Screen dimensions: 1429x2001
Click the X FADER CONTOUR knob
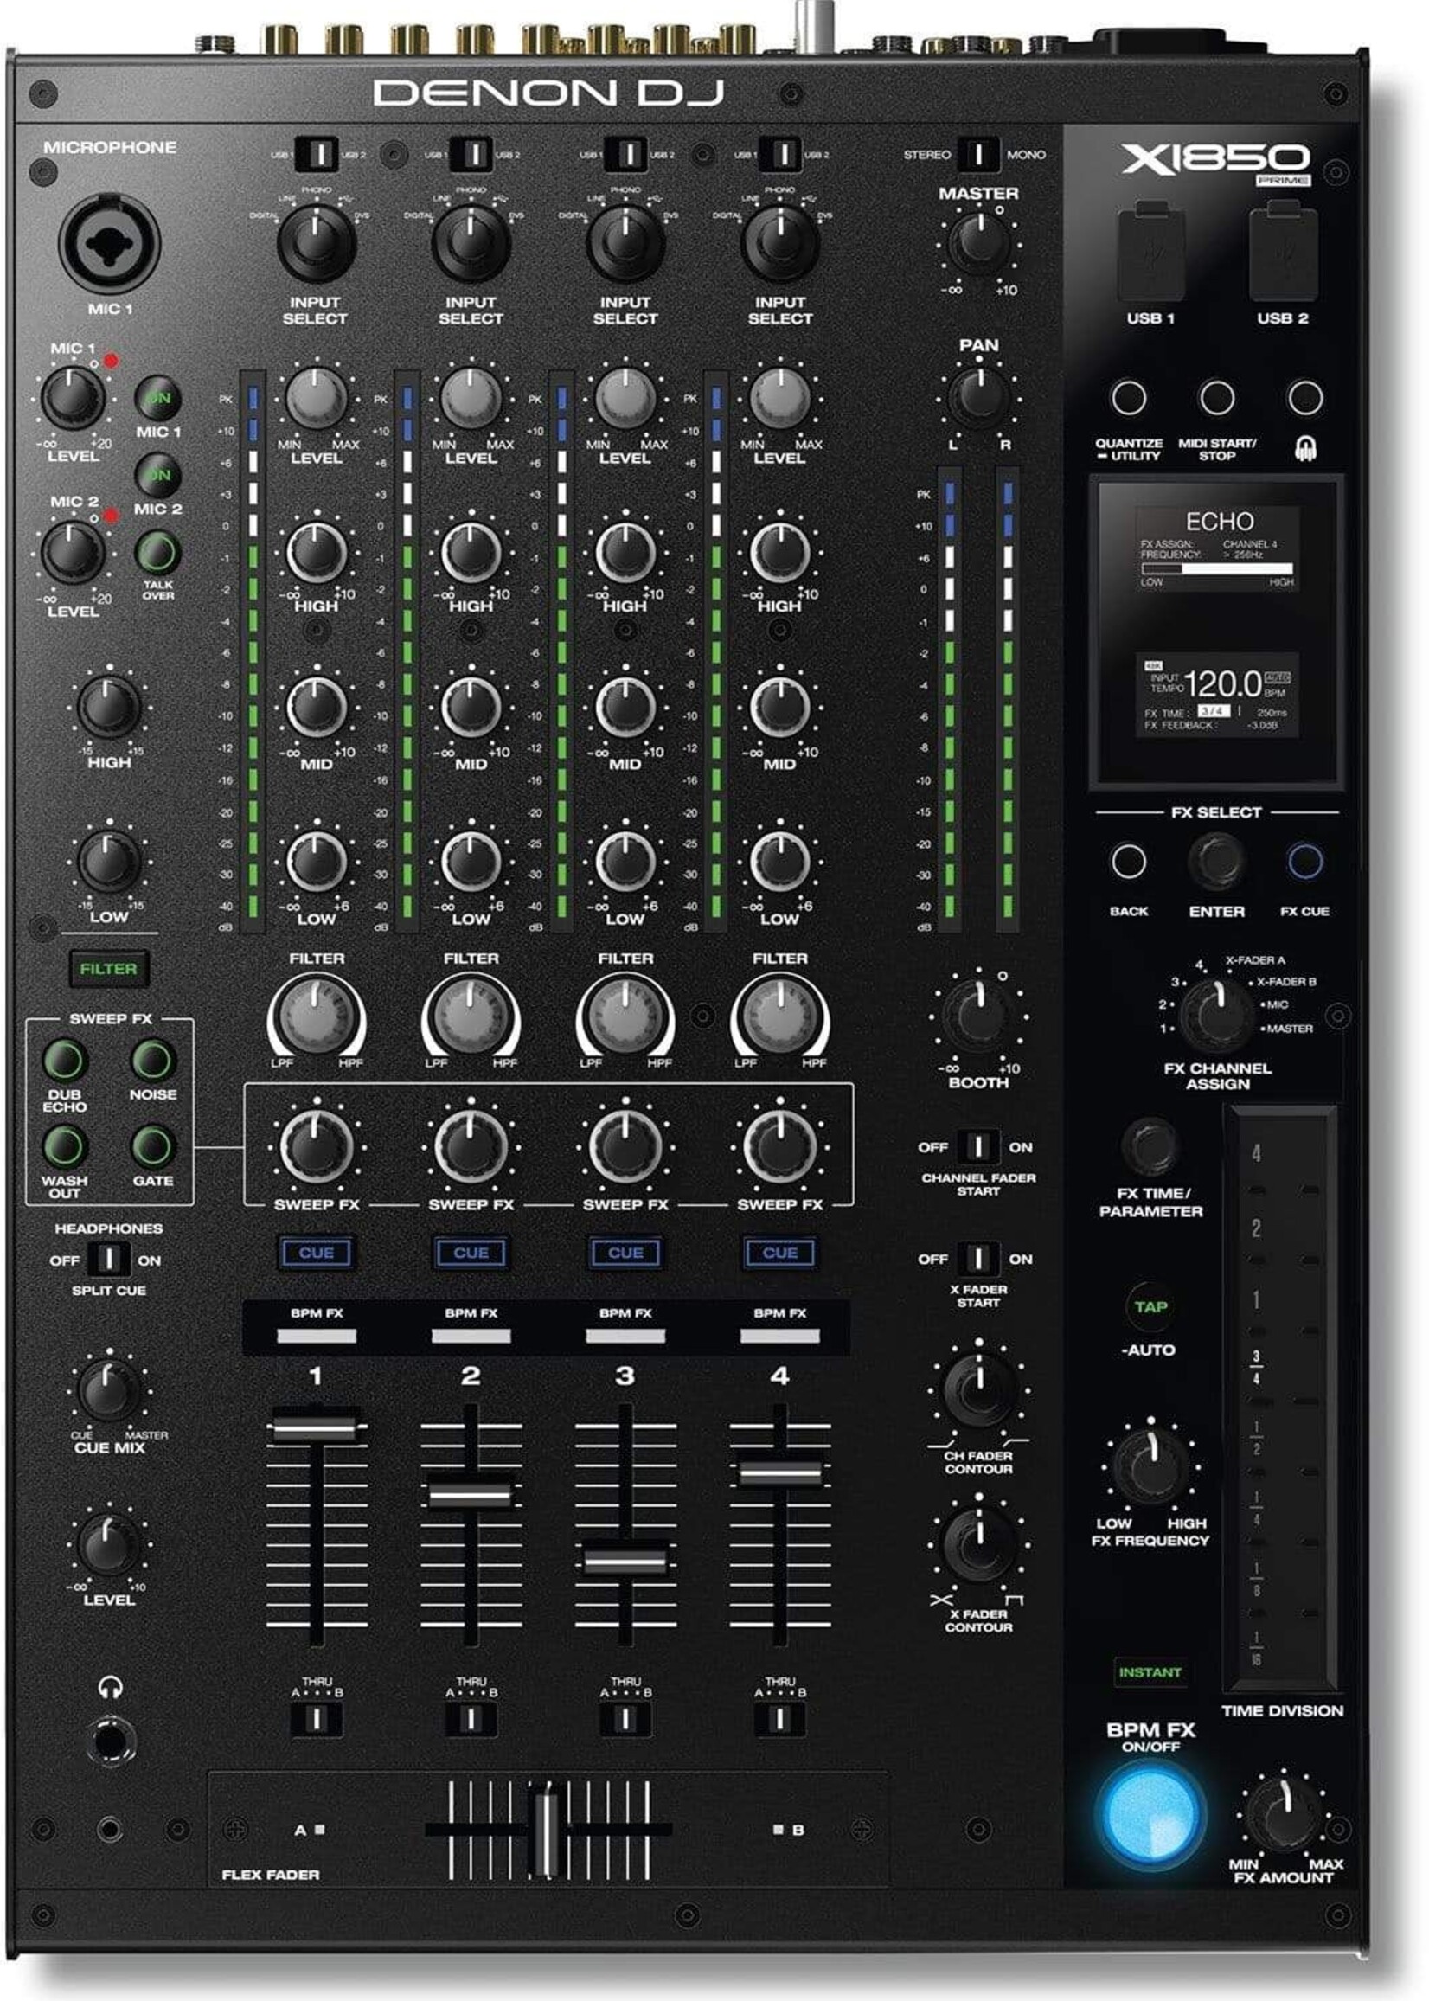point(977,1544)
